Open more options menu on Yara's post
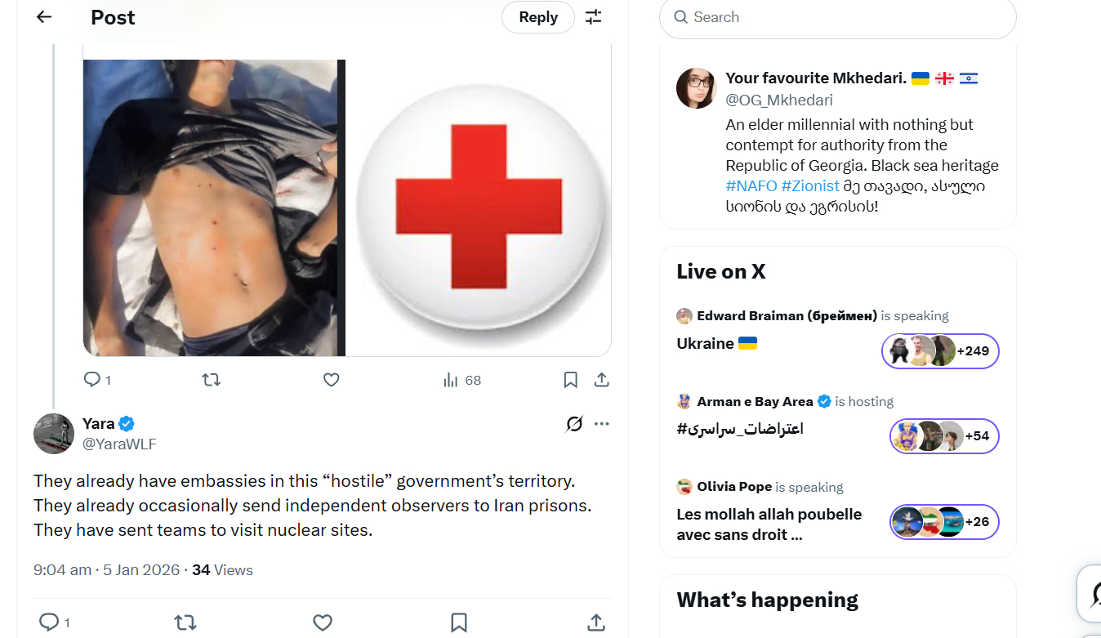 [x=602, y=424]
